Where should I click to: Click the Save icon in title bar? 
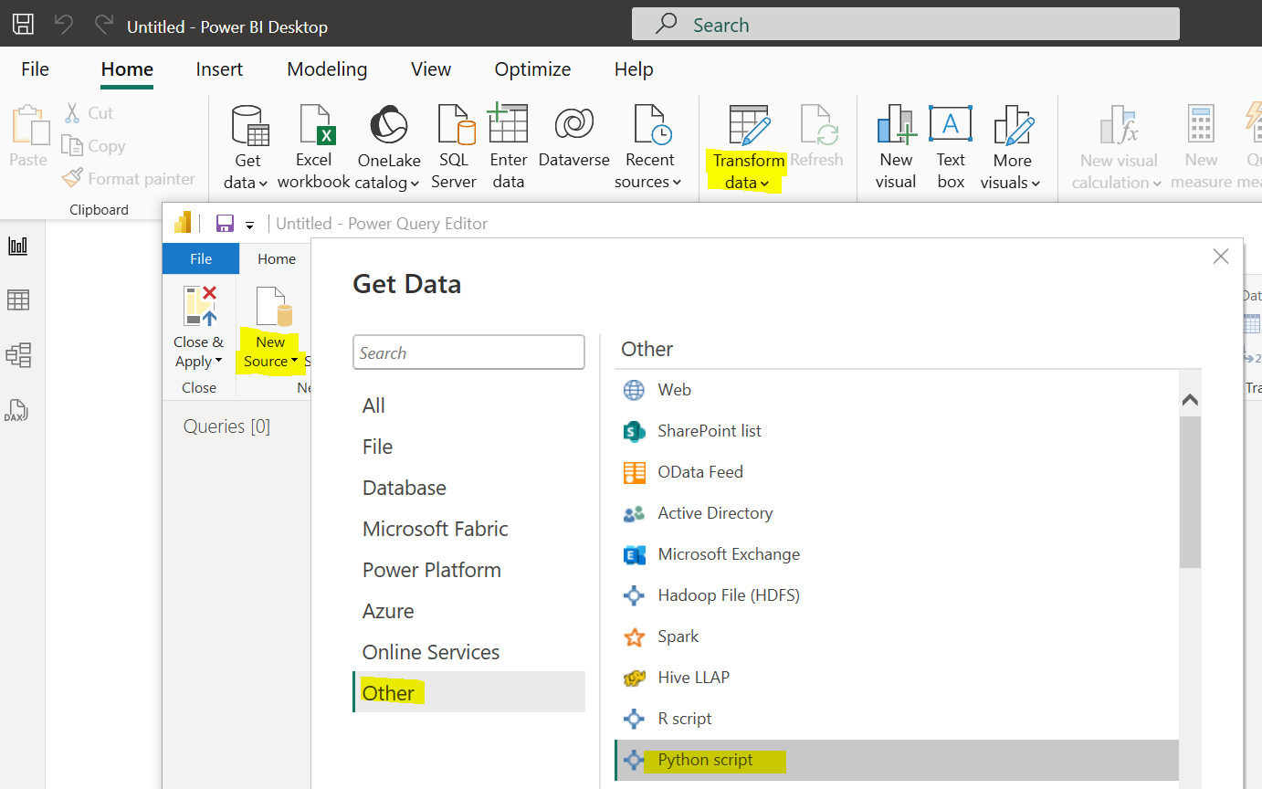[24, 25]
